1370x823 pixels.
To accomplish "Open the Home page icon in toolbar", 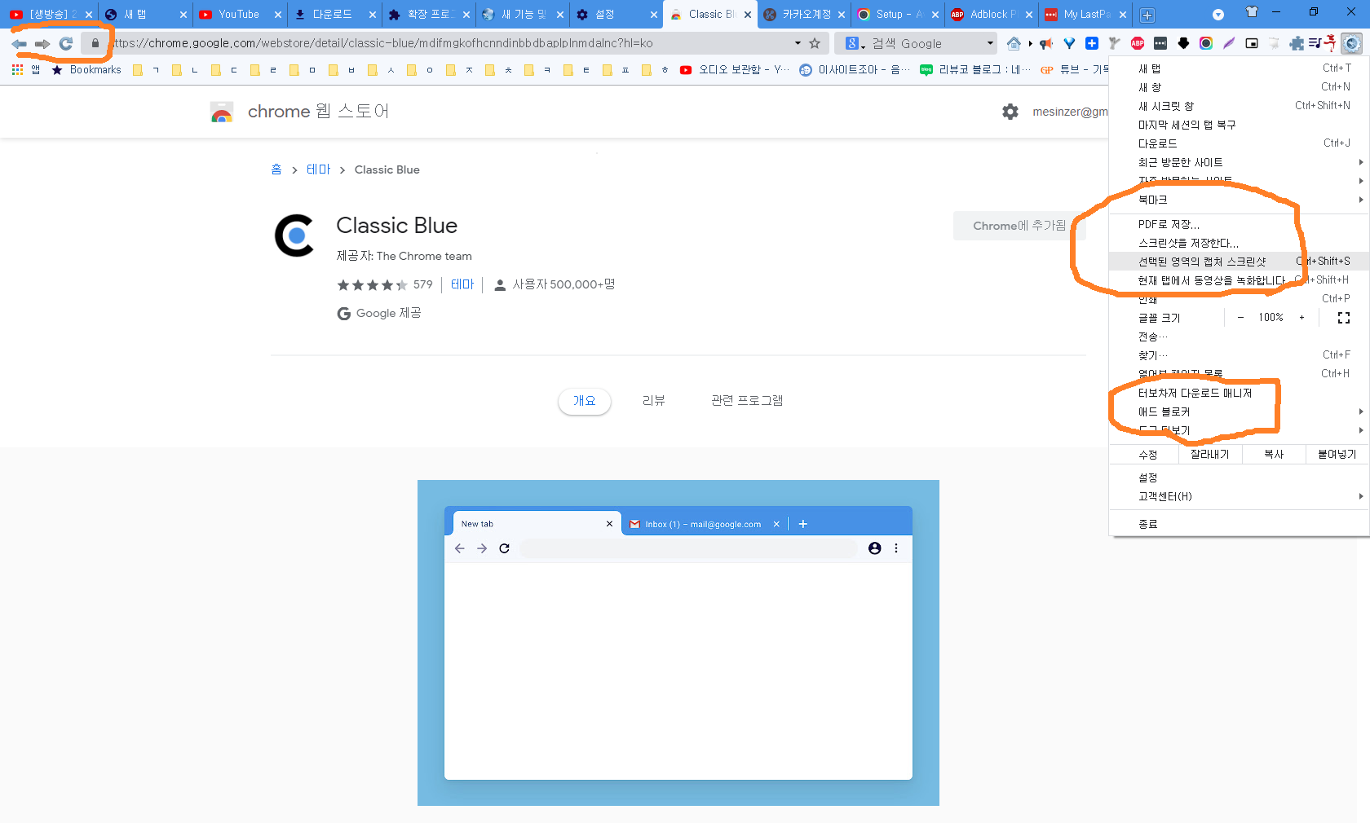I will pos(1014,43).
